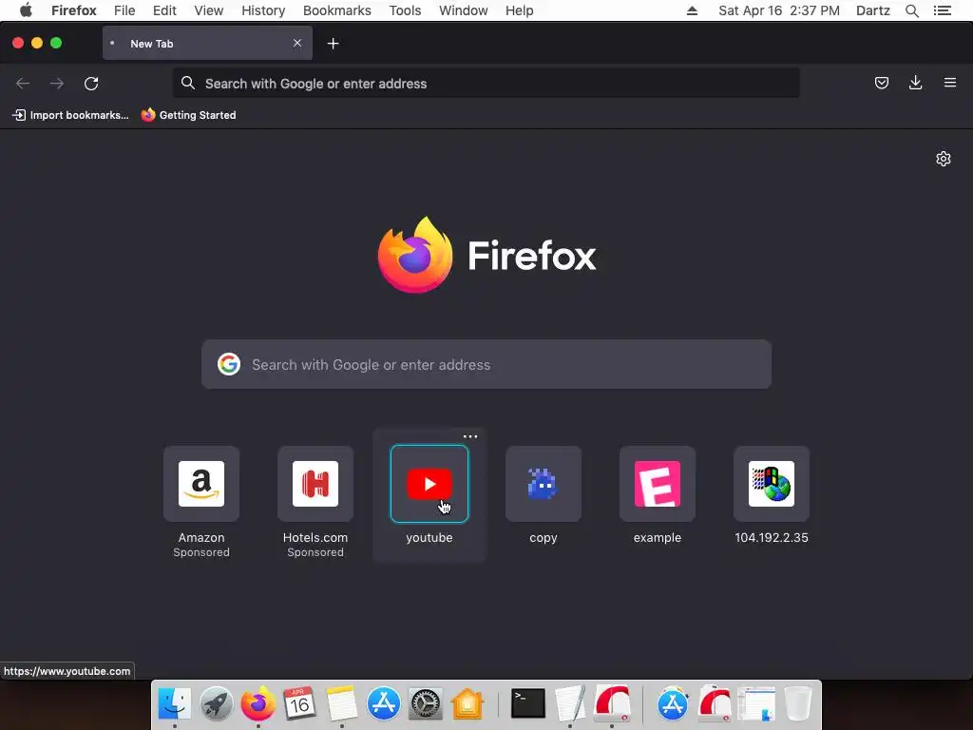
Task: Click Import bookmarks in bookmarks toolbar
Action: coord(70,115)
